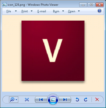Maximize the Photo Viewer window
Screen dimensions: 106x108
[91, 5]
